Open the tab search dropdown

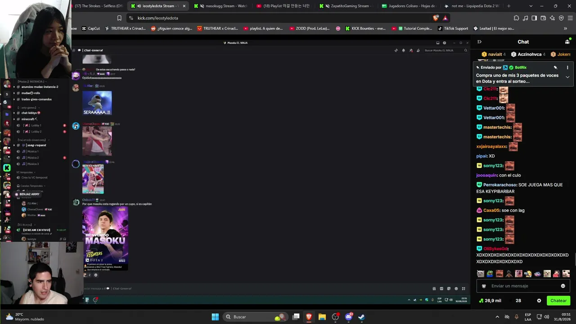coord(531,6)
